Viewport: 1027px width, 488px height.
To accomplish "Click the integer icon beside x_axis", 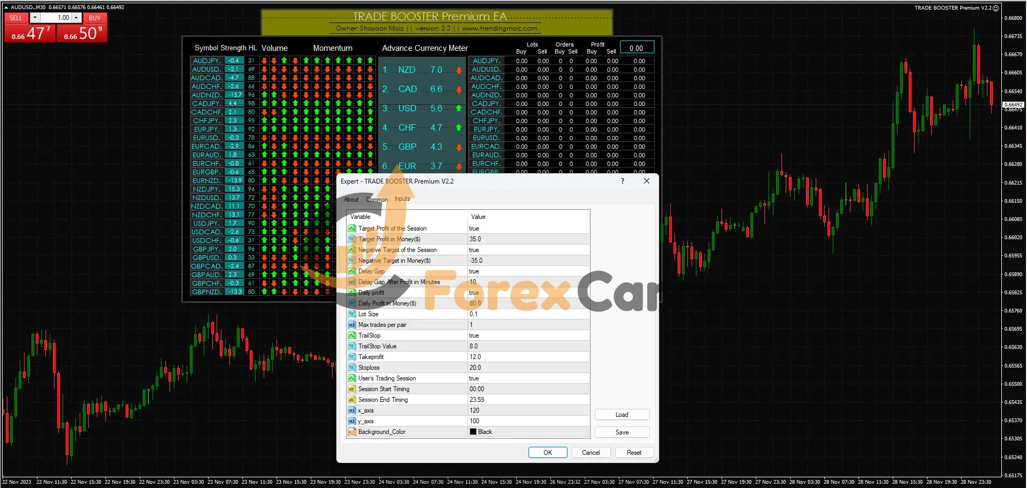I will pyautogui.click(x=351, y=410).
